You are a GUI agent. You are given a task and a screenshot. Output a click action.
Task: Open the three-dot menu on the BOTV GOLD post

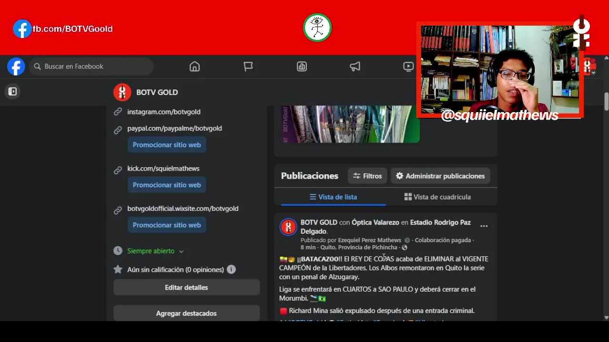(484, 226)
